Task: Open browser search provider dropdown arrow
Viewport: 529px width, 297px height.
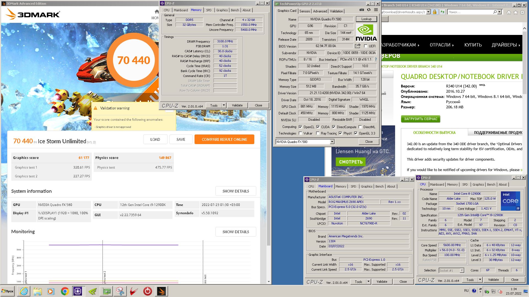Action: 500,12
